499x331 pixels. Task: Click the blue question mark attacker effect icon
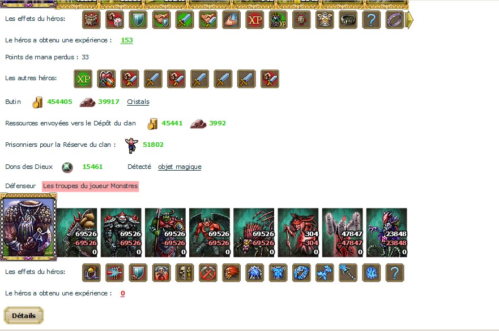tap(372, 20)
